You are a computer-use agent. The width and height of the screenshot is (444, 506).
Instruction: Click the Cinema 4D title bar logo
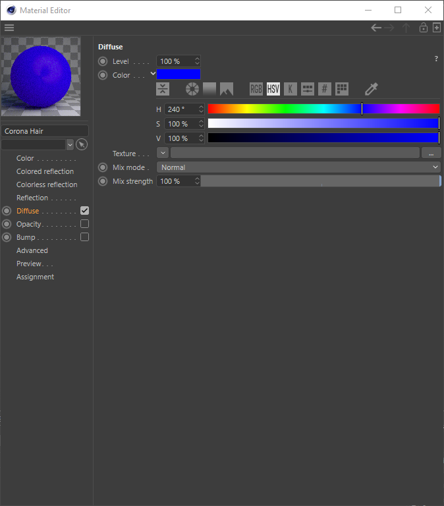point(11,11)
